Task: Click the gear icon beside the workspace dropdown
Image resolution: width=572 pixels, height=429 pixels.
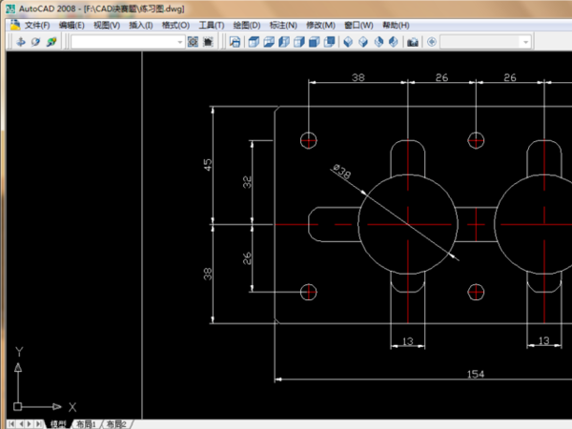Action: 193,42
